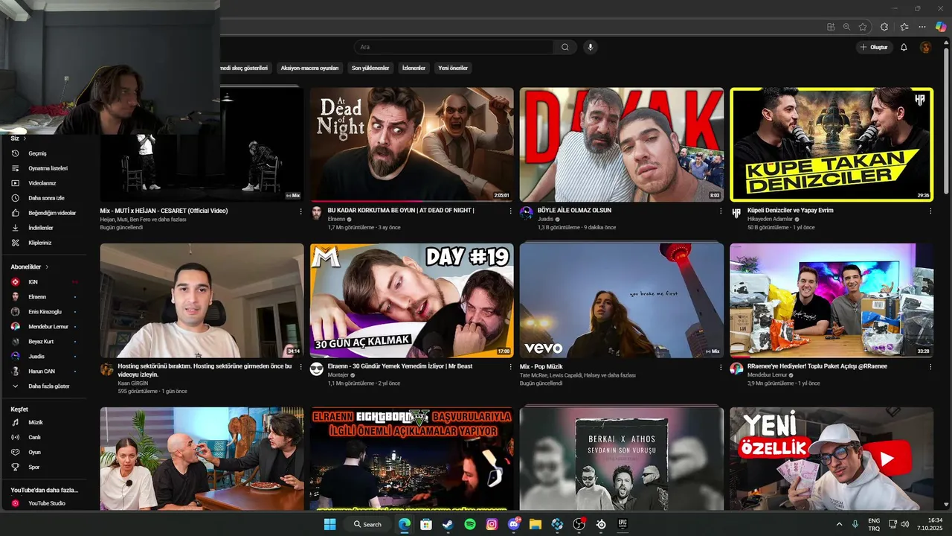Open Spotify from the taskbar
The image size is (952, 536).
[470, 524]
